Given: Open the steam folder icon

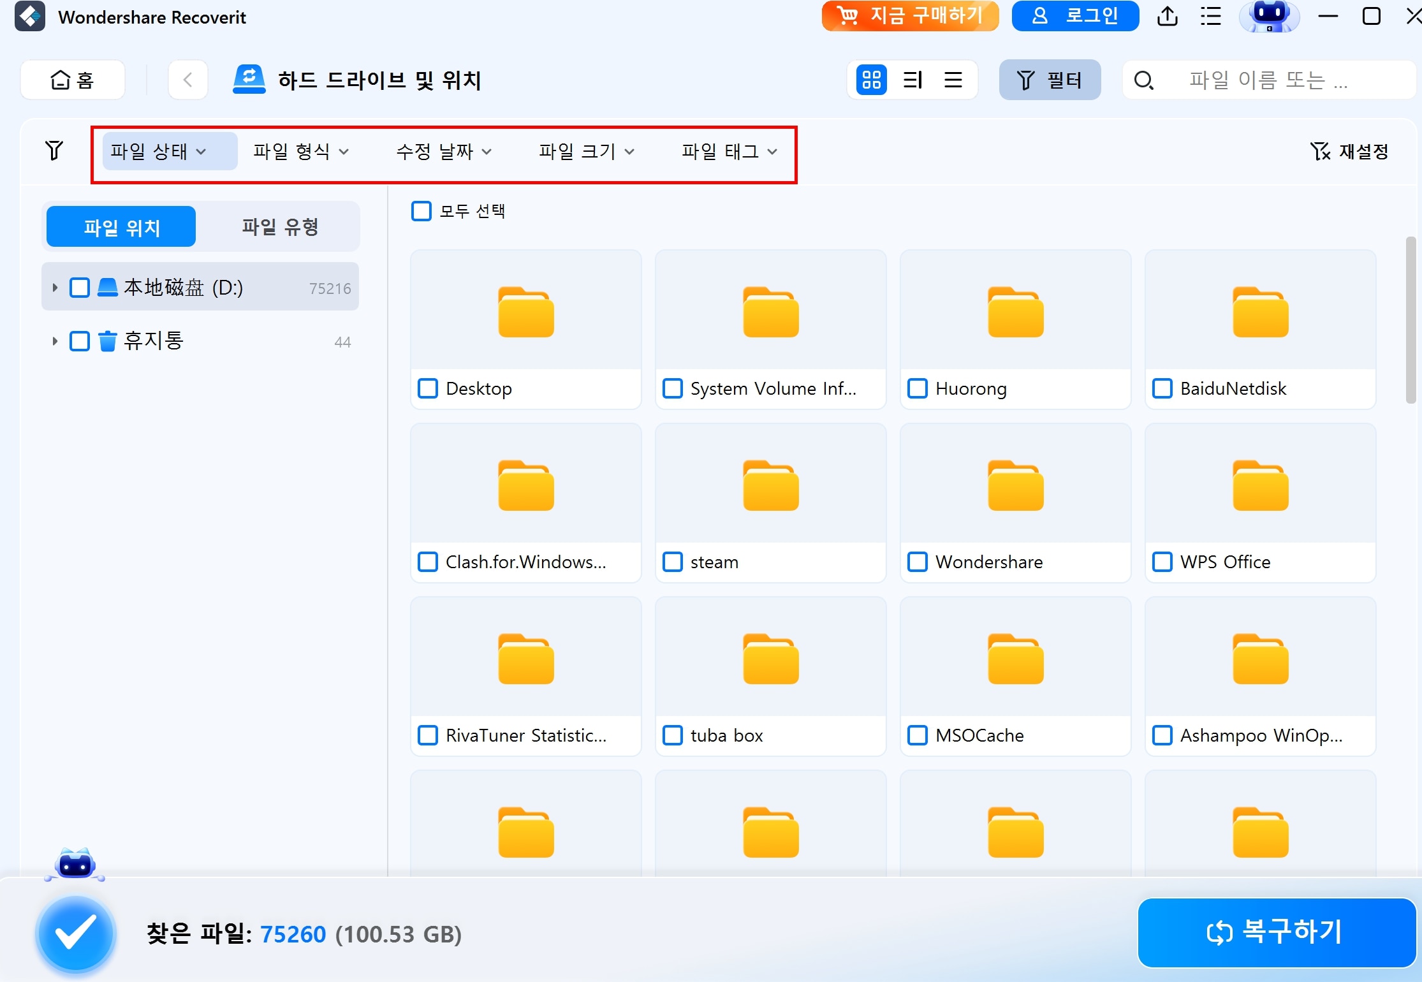Looking at the screenshot, I should (x=771, y=485).
